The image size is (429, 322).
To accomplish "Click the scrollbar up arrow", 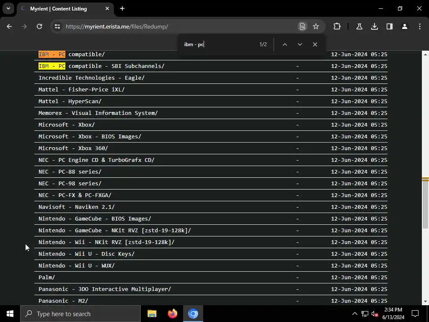I will point(425,55).
